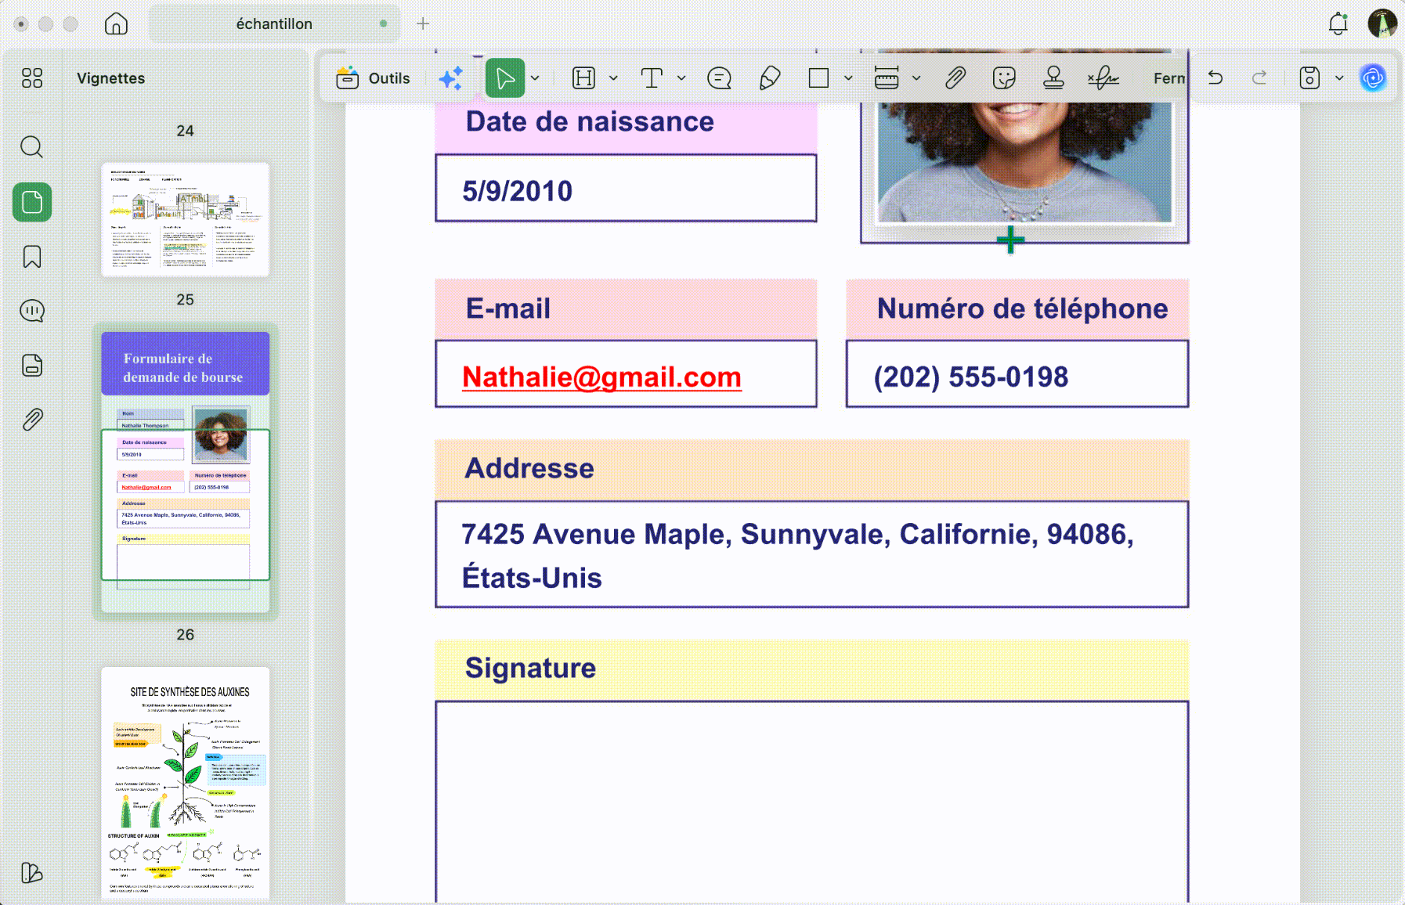Expand measurement tool dropdown arrow
1405x905 pixels.
[x=916, y=78]
